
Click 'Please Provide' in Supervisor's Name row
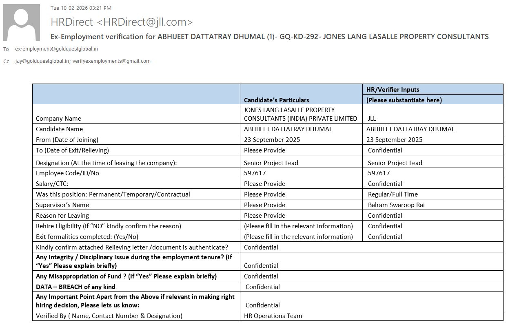[264, 205]
